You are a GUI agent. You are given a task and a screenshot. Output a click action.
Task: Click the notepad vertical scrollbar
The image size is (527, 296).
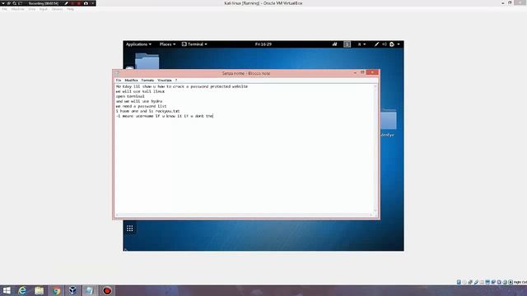375,148
